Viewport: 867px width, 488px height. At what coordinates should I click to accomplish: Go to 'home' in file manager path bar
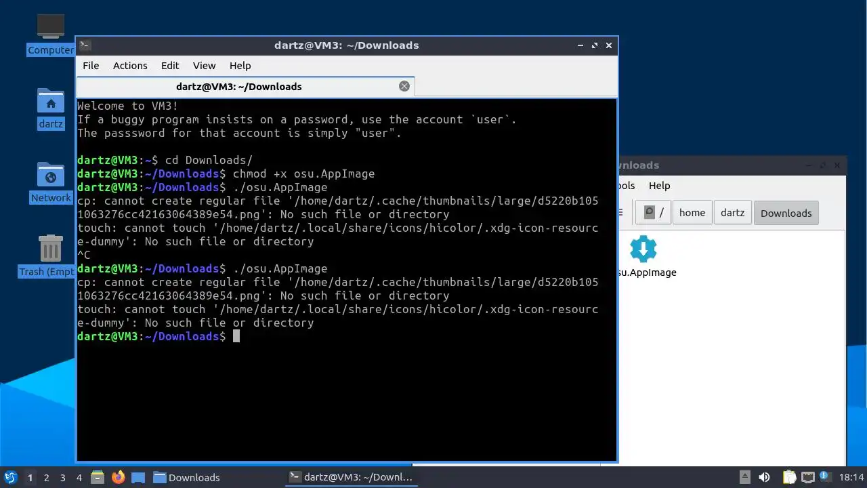pyautogui.click(x=692, y=213)
